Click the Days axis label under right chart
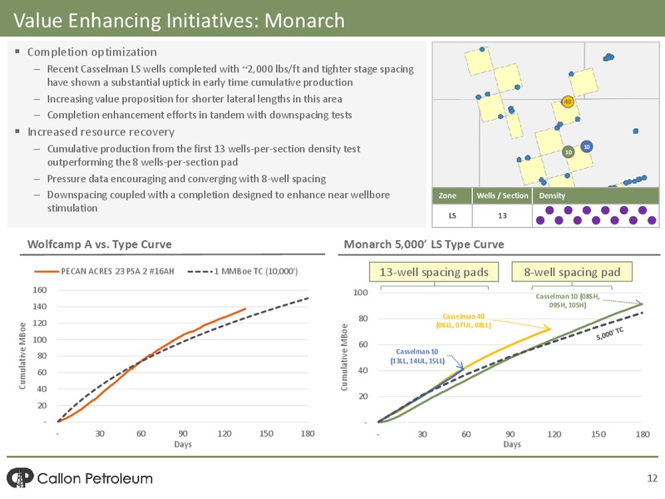Viewport: 665px width, 499px height. coord(512,444)
